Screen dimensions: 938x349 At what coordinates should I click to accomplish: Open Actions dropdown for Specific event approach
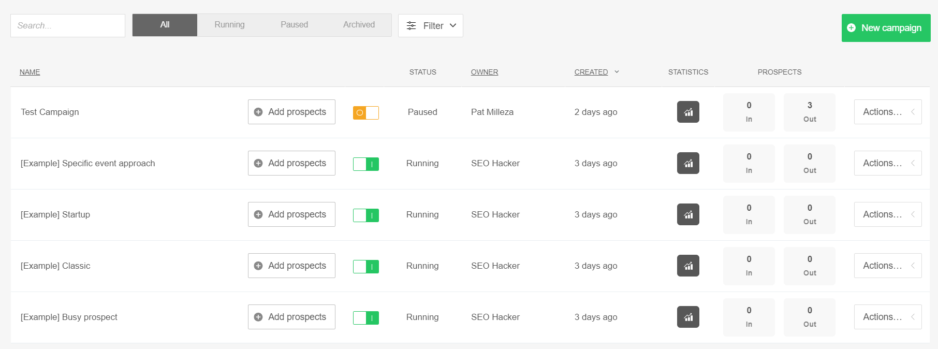[x=887, y=163]
